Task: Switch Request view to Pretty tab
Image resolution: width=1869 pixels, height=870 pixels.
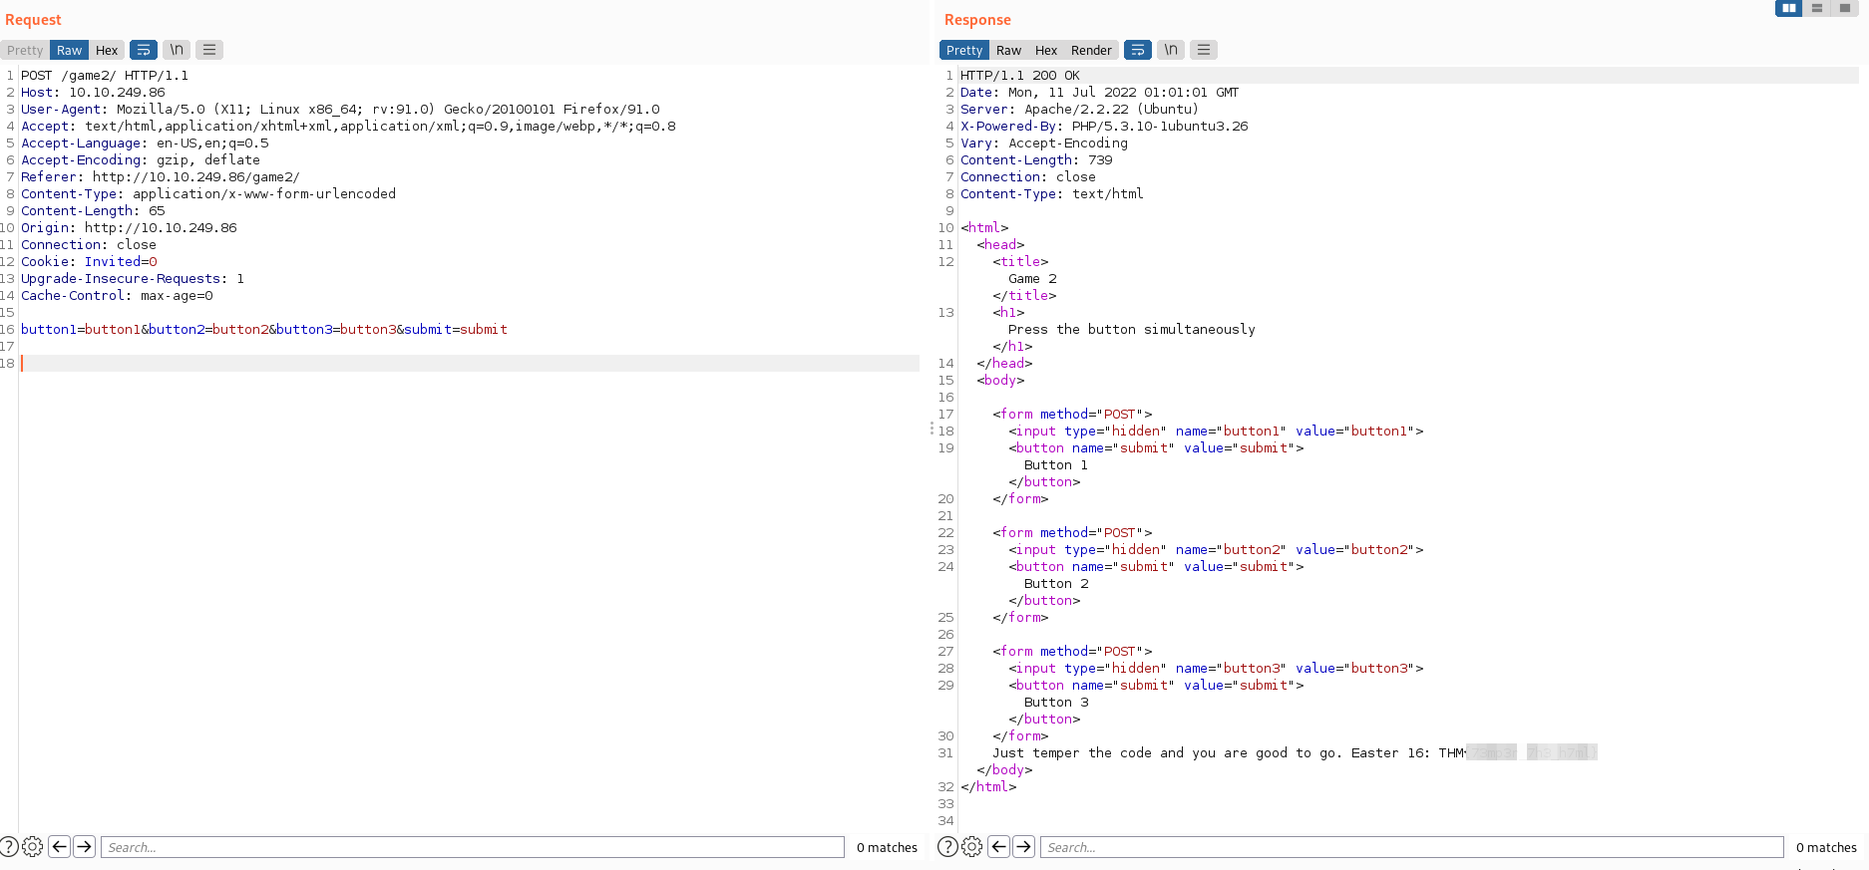Action: (x=25, y=50)
